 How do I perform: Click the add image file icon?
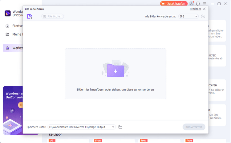pyautogui.click(x=30, y=16)
